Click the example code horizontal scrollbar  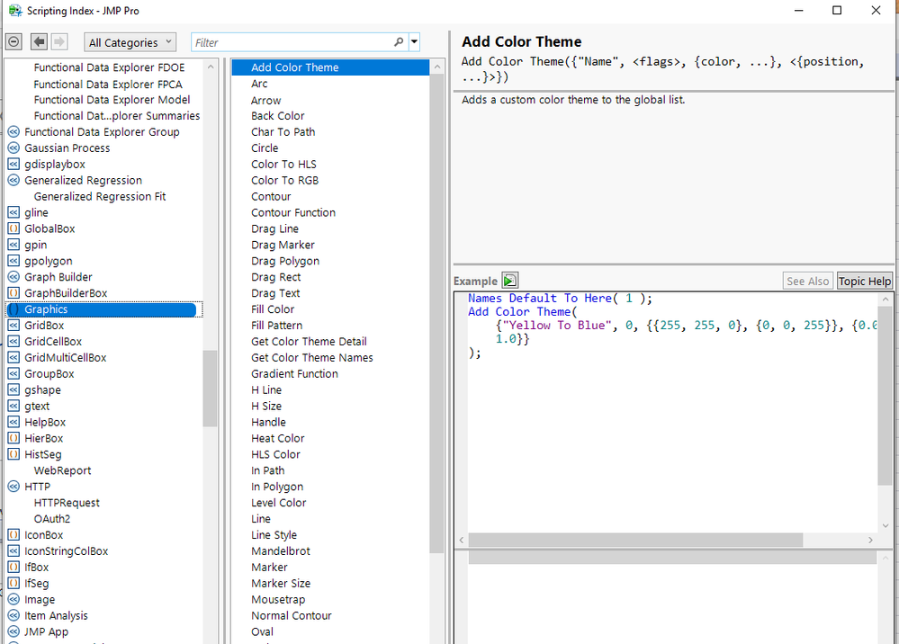tap(635, 540)
